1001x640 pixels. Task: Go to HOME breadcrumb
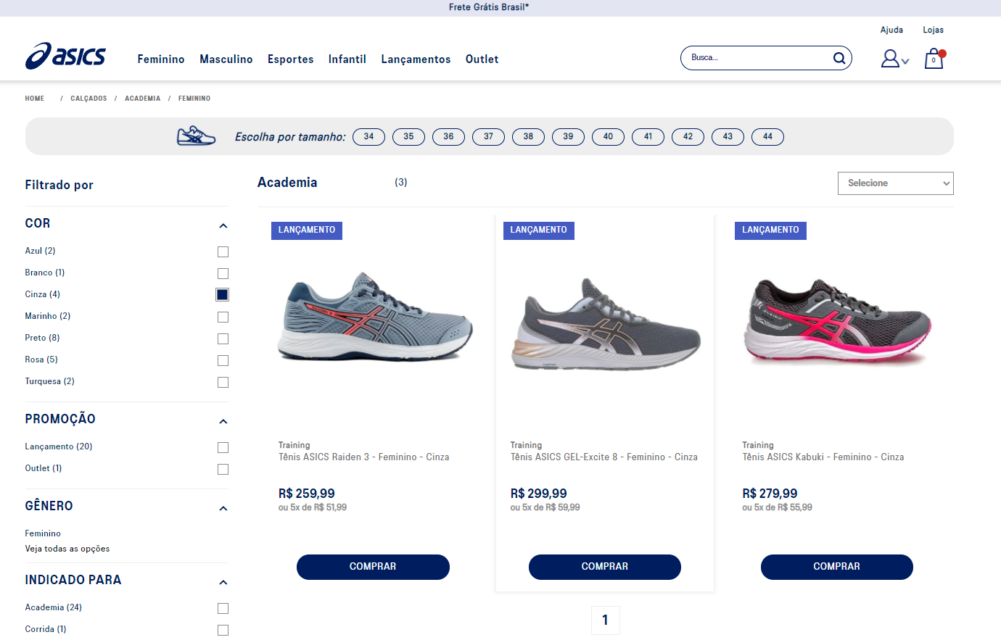pyautogui.click(x=35, y=99)
